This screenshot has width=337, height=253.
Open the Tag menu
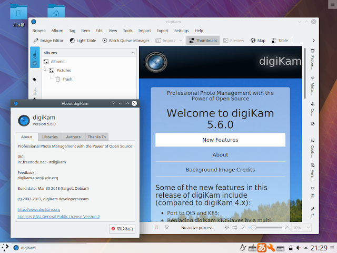[x=72, y=31]
